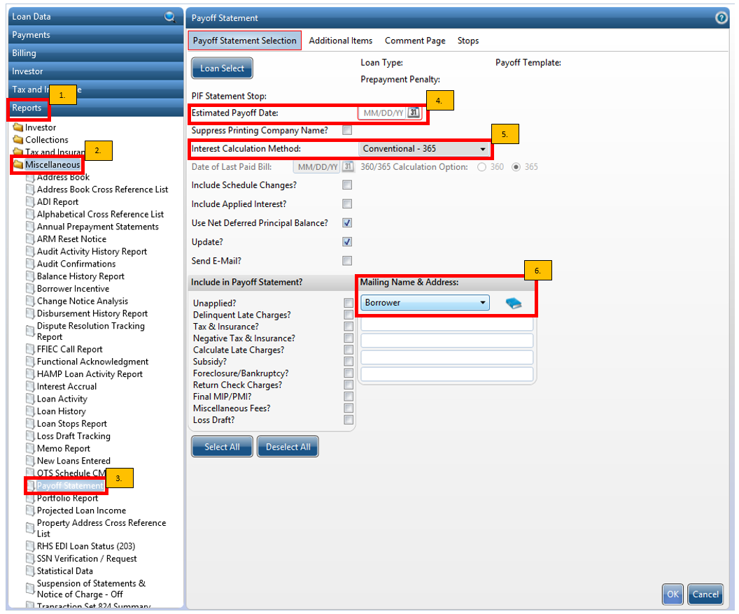Screen dimensions: 739x614
Task: Open the Help icon on the Payoff Statement title bar
Action: 722,17
